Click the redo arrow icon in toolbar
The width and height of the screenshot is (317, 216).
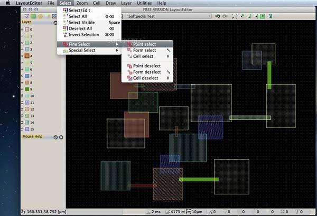(225, 16)
